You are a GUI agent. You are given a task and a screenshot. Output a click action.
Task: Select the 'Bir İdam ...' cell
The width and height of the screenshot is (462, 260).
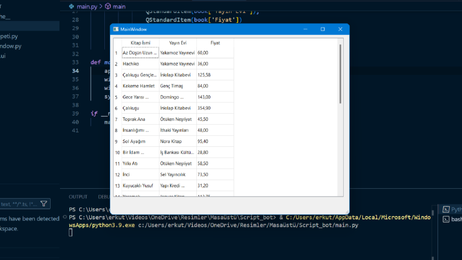[x=140, y=152]
